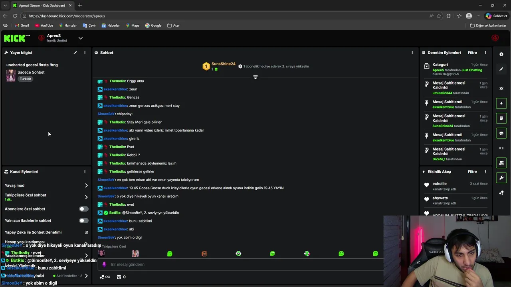Open browser tab search dropdown
Image resolution: width=511 pixels, height=287 pixels.
coord(5,6)
